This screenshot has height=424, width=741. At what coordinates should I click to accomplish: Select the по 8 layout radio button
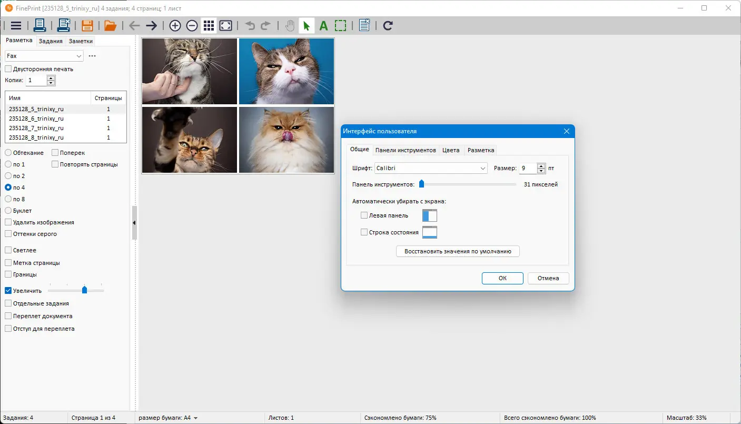click(8, 199)
